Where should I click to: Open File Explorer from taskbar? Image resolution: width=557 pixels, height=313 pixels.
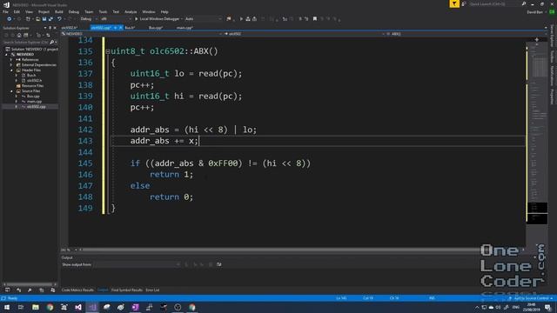(36, 307)
